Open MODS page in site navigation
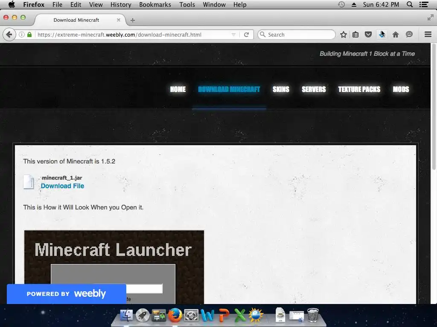The image size is (437, 327). point(401,89)
